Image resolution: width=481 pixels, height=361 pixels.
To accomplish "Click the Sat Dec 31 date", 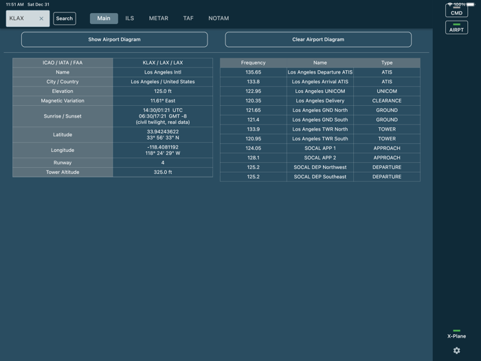I will tap(38, 4).
